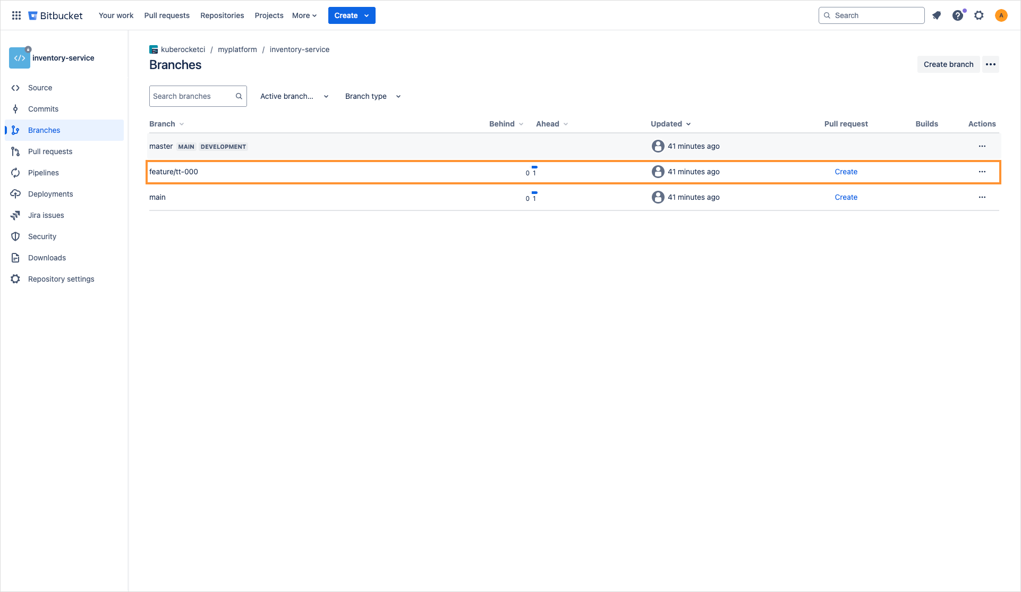
Task: Expand the Branch type dropdown
Action: click(372, 97)
